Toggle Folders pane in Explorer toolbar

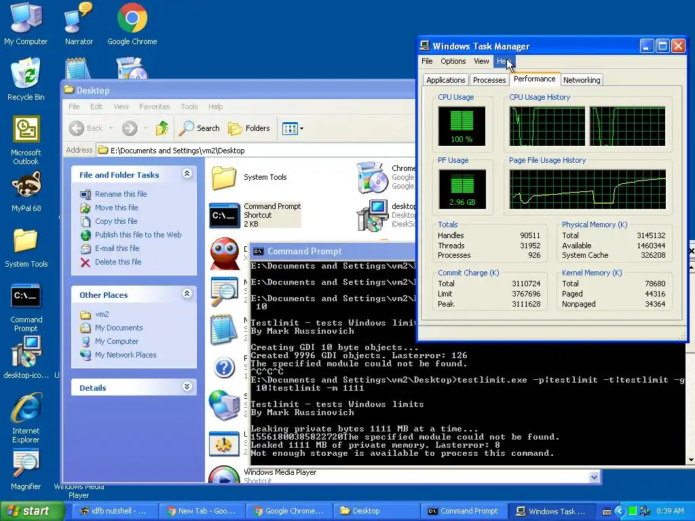[x=249, y=128]
